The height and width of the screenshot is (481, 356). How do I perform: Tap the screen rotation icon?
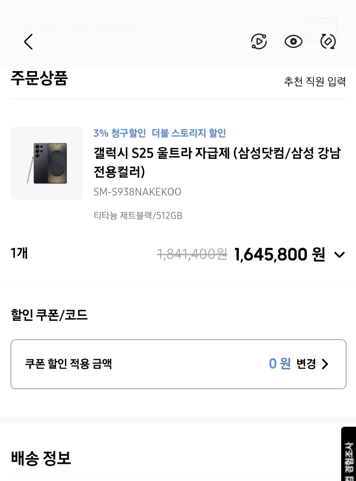click(328, 42)
